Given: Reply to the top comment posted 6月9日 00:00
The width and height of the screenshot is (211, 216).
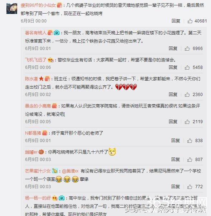Looking at the screenshot, I should [176, 21].
